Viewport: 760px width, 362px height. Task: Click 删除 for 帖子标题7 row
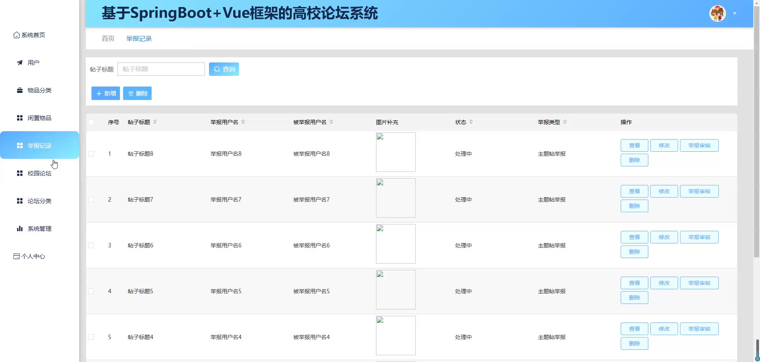coord(635,206)
